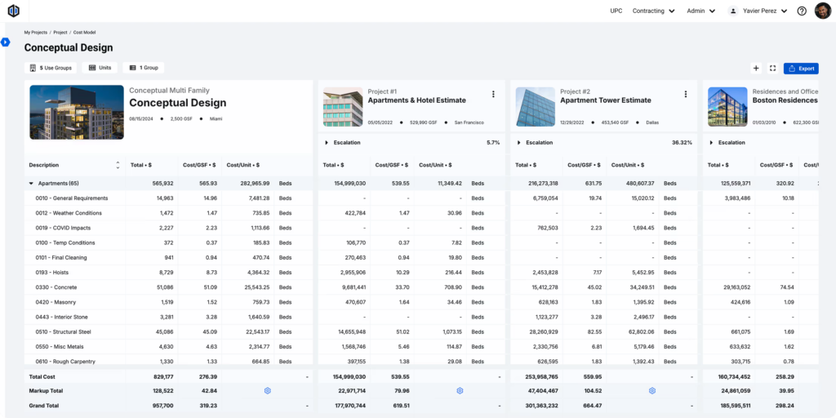Expand Escalation for Project #2
Viewport: 836px width, 418px height.
[x=518, y=143]
